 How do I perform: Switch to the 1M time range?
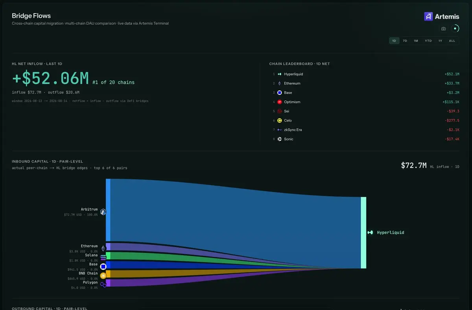(416, 41)
